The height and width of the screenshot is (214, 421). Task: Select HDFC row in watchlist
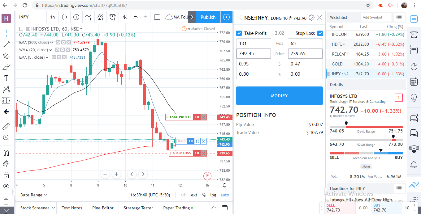point(366,44)
